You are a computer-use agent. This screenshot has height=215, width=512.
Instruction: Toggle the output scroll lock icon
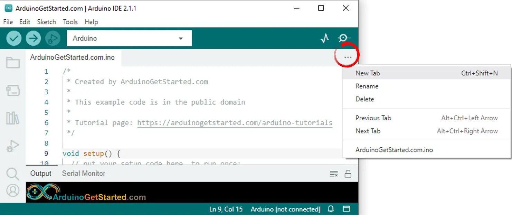[x=348, y=174]
